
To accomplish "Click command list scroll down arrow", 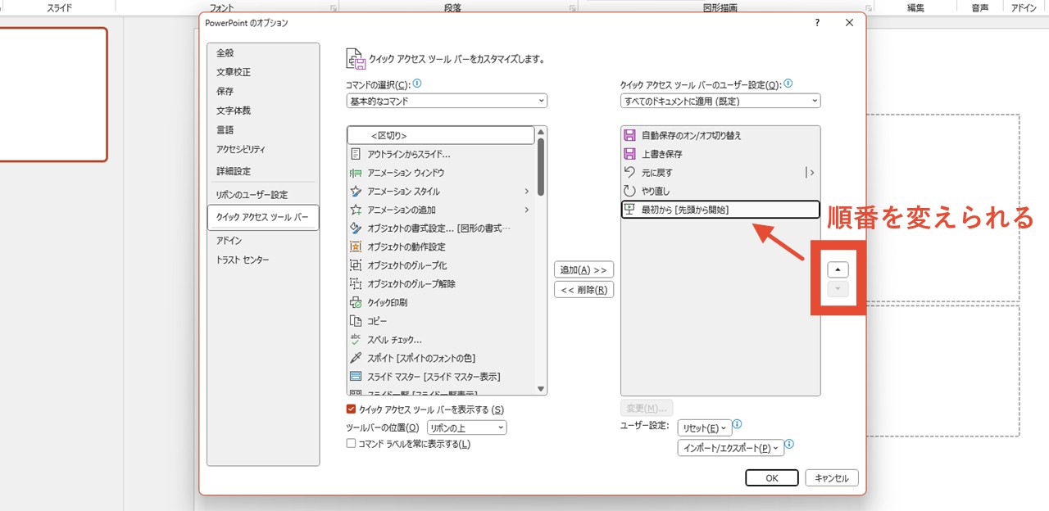I will [x=541, y=389].
